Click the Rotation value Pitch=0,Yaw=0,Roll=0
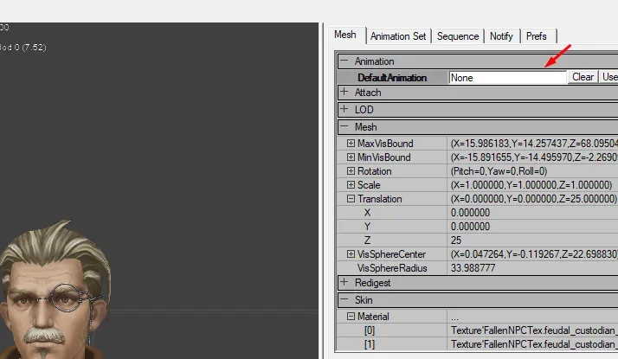This screenshot has width=618, height=359. tap(499, 171)
